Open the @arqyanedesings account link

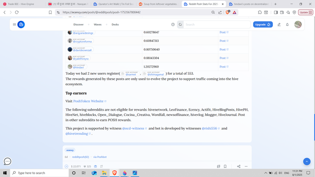[81, 32]
